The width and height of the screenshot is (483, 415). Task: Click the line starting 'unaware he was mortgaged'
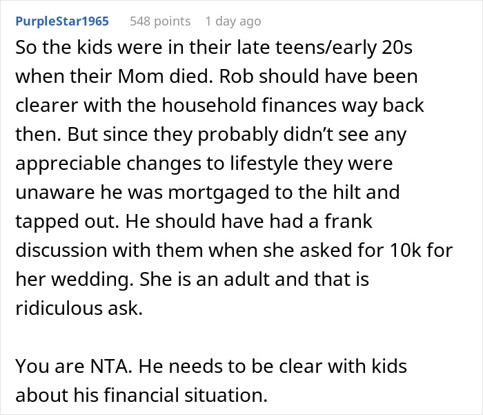pyautogui.click(x=208, y=193)
